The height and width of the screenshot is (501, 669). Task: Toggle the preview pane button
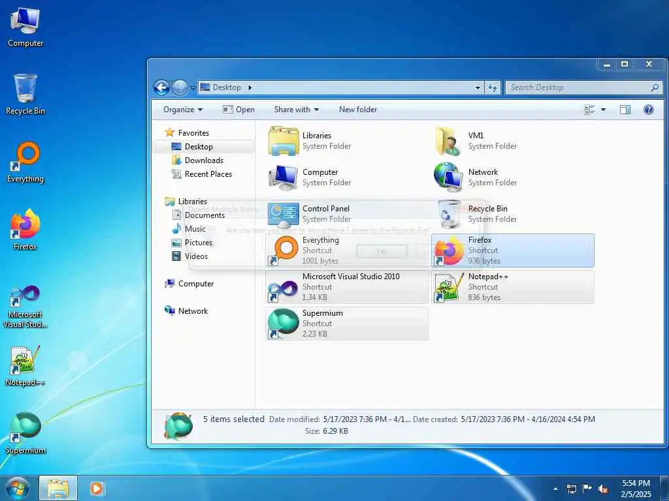(625, 110)
